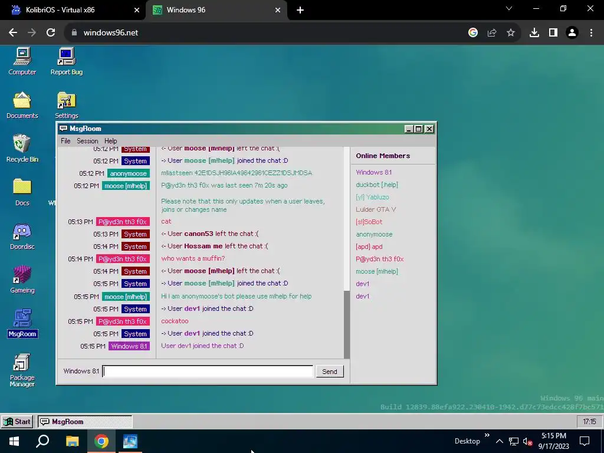The height and width of the screenshot is (453, 604).
Task: Click 'User canon53 left the chat' message
Action: click(210, 234)
